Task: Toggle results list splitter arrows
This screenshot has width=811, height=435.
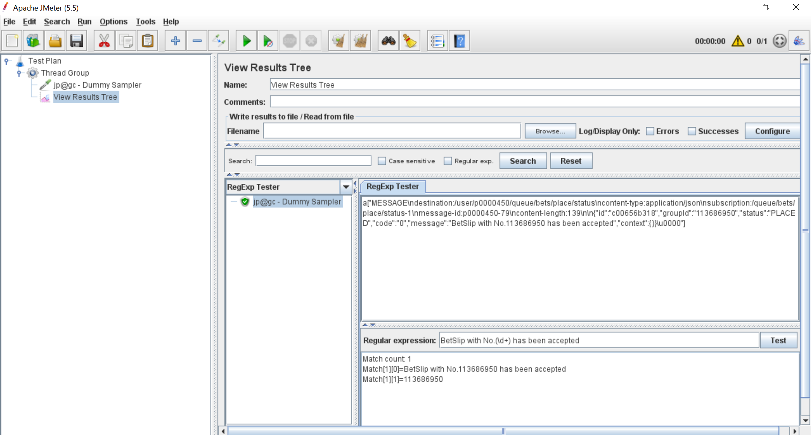Action: tap(355, 186)
